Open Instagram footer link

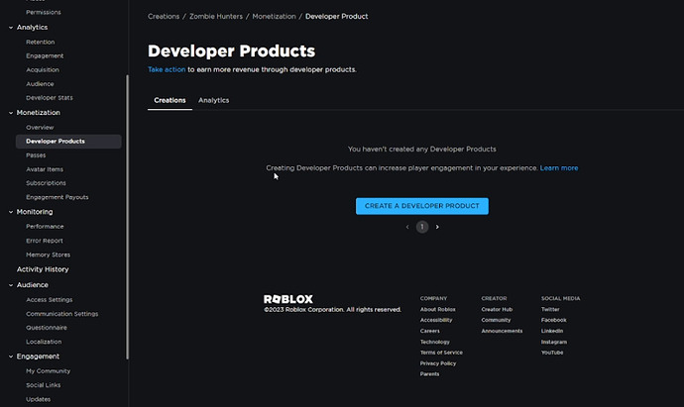click(554, 342)
